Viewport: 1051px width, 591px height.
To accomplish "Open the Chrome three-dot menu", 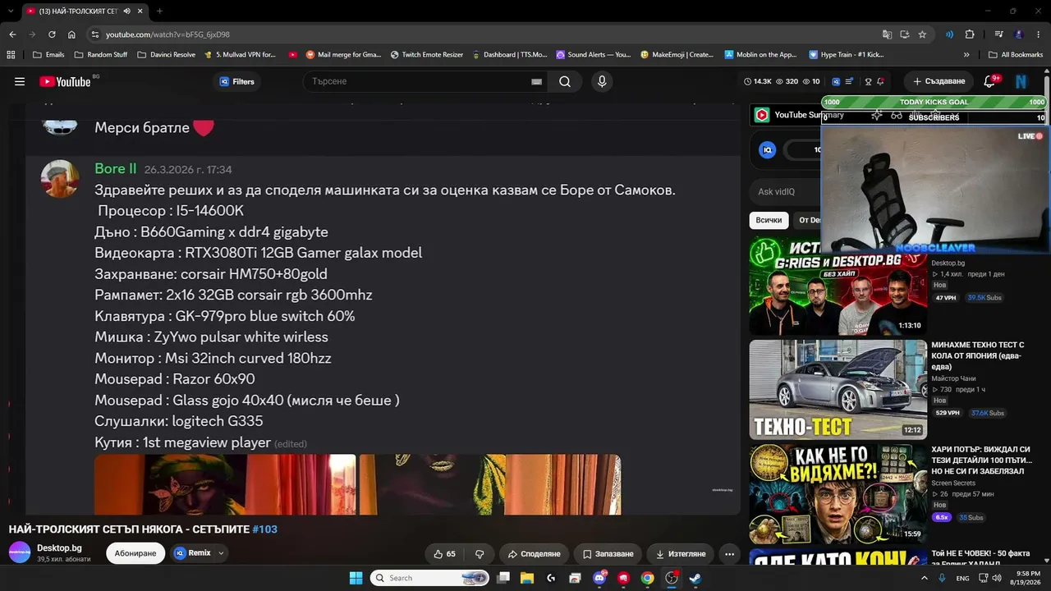I will [1039, 34].
